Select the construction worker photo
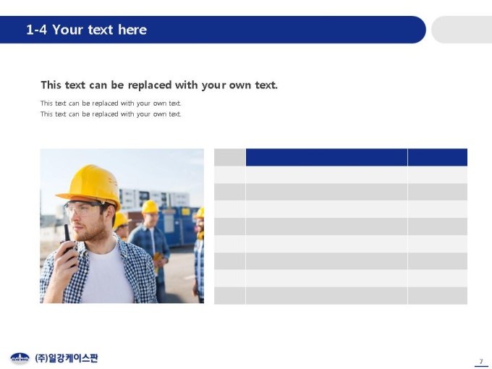Screen dimensions: 492x369 click(x=122, y=226)
